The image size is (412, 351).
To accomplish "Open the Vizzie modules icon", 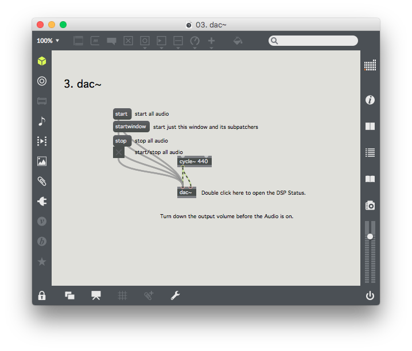I will [42, 221].
